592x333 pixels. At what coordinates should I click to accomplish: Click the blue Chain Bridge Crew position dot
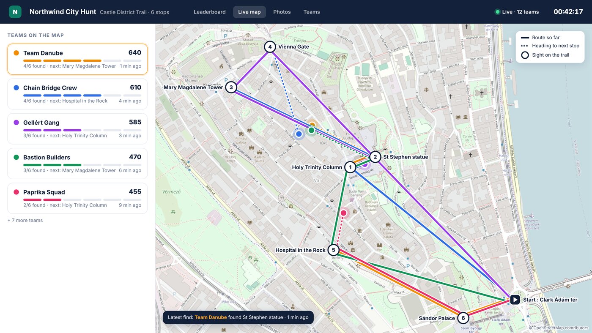coord(299,134)
